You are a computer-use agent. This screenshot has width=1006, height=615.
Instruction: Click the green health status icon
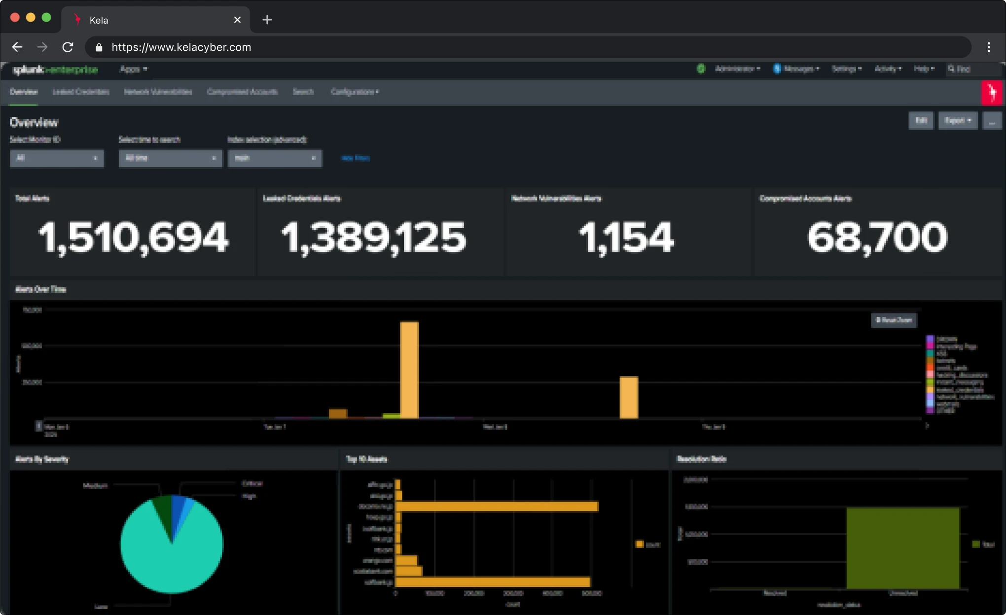click(701, 69)
